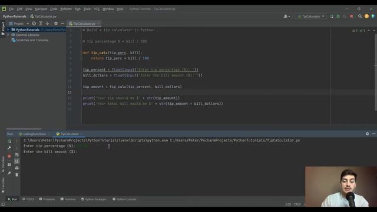The width and height of the screenshot is (377, 212).
Task: Click the red stop icon in the top toolbar
Action: (x=352, y=16)
